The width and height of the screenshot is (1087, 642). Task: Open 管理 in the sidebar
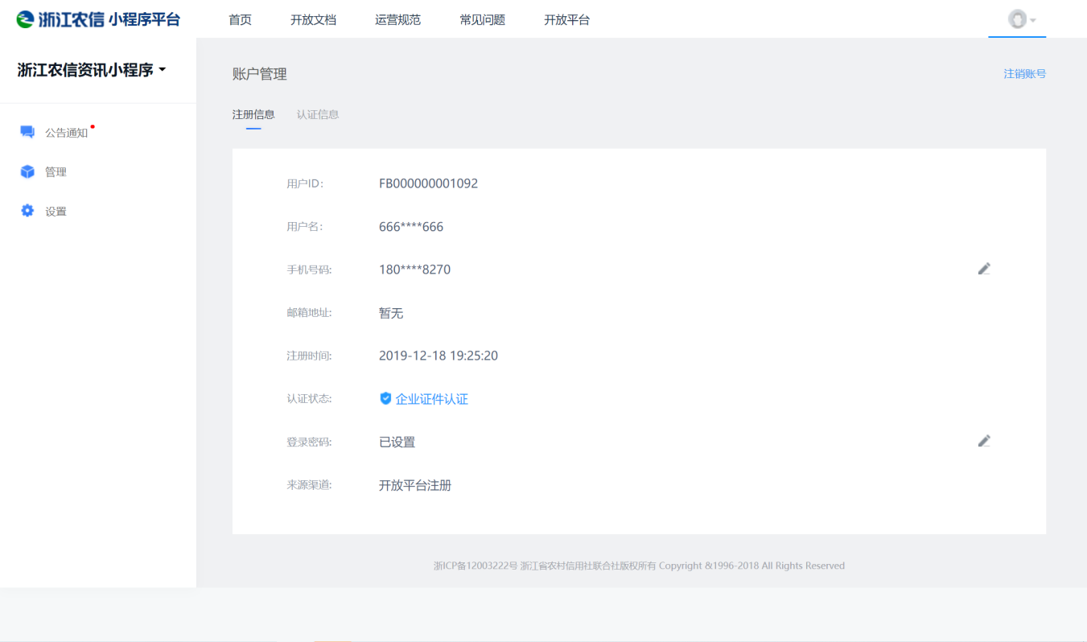[56, 172]
